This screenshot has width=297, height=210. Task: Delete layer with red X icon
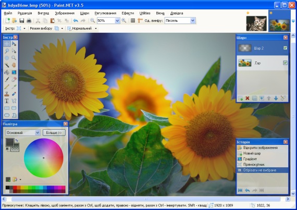(247, 98)
